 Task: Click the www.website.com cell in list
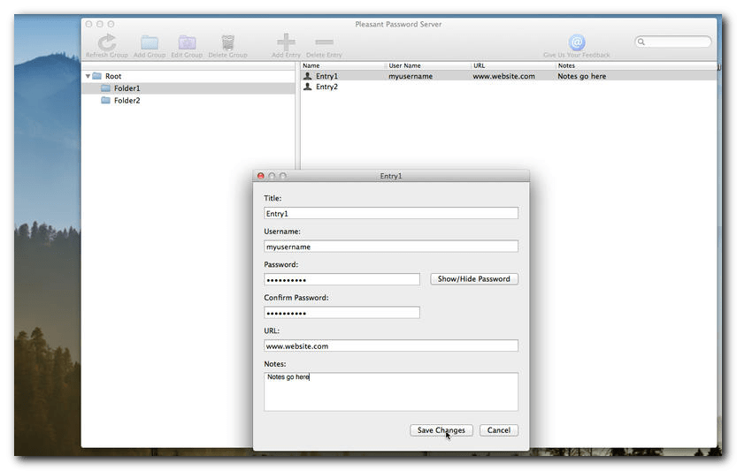504,76
